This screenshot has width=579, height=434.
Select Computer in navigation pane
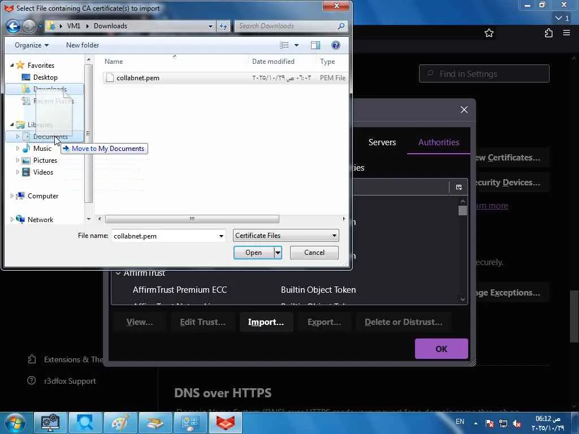(43, 196)
